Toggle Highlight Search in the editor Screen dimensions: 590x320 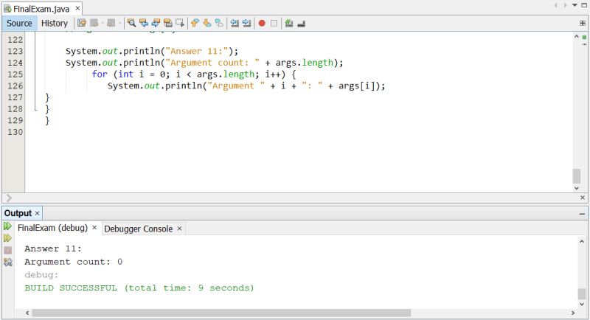click(168, 24)
